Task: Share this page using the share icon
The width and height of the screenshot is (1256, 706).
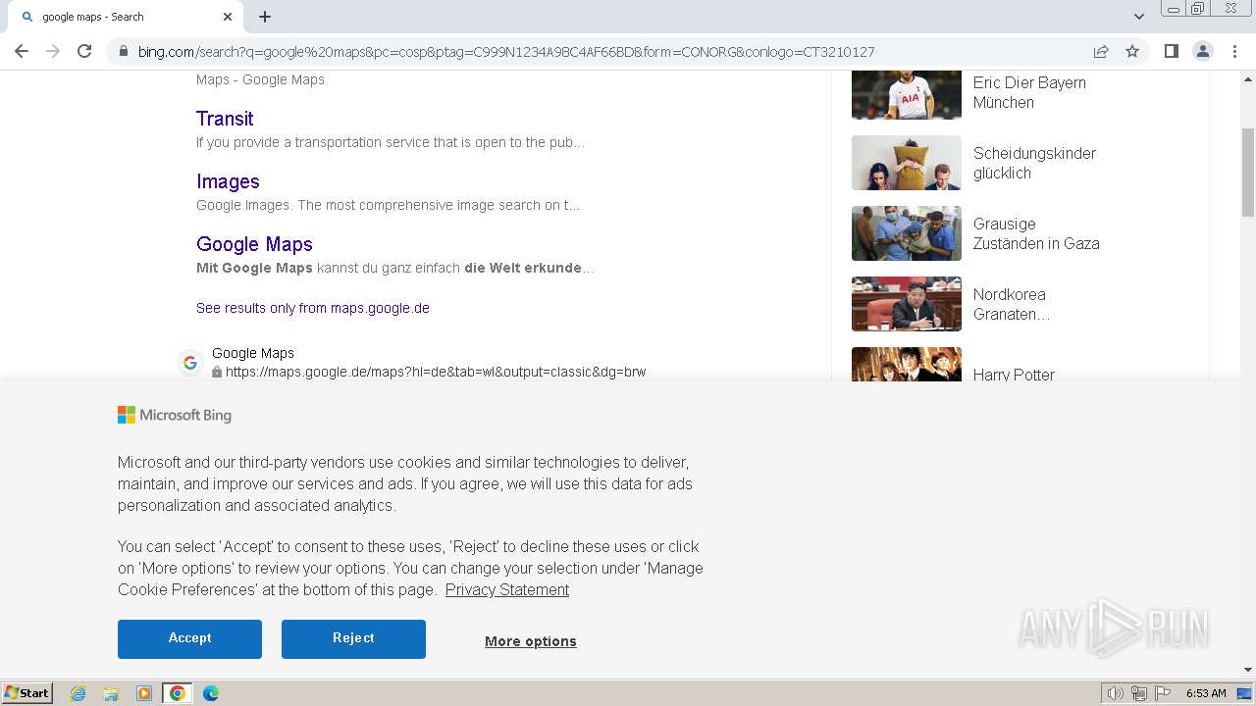Action: click(x=1101, y=51)
